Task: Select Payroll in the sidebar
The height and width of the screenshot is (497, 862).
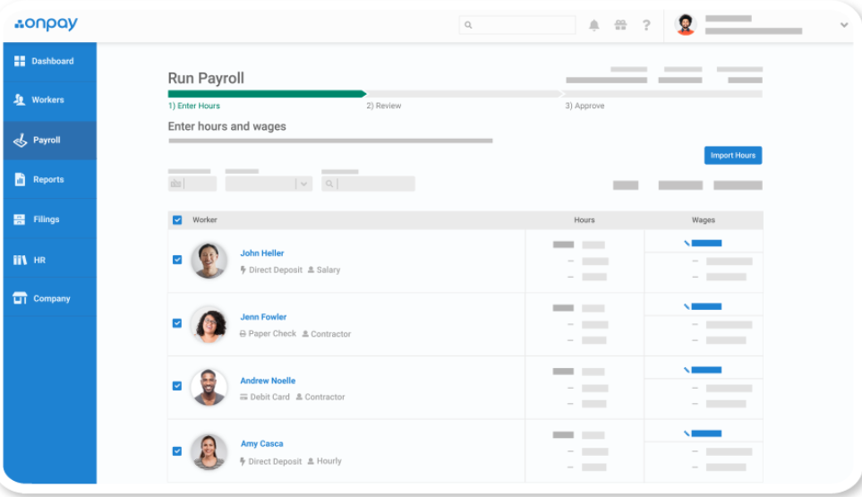Action: [x=50, y=141]
